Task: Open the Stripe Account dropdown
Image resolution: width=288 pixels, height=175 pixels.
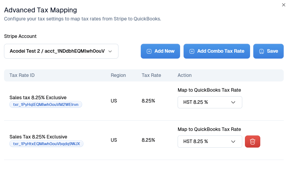Action: (x=61, y=51)
